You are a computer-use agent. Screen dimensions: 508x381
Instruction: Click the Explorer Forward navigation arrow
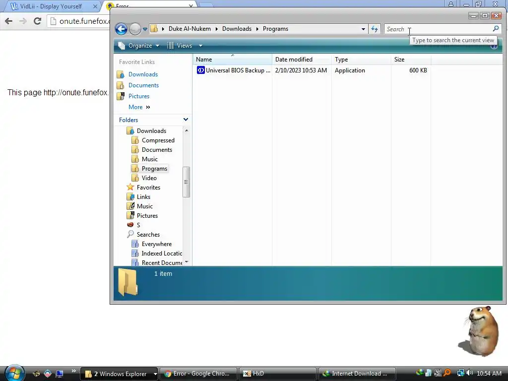(x=135, y=29)
